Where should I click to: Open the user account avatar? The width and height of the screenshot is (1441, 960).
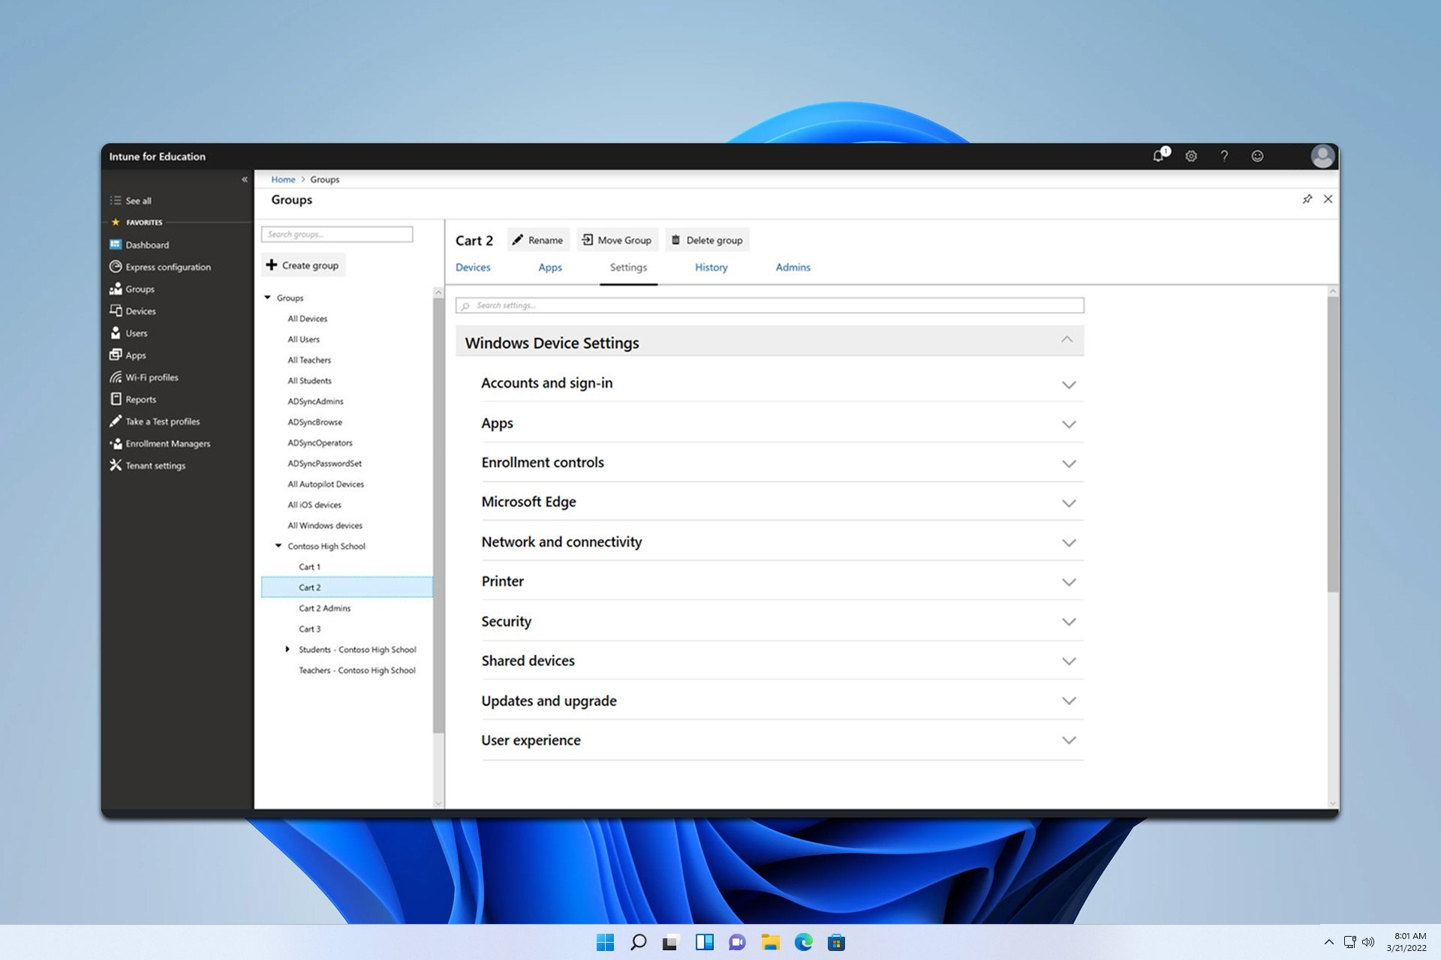(x=1322, y=156)
